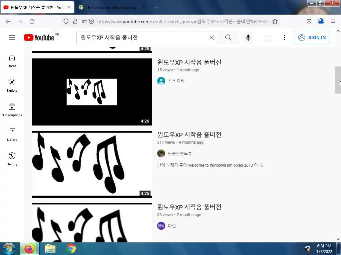Open Explore in the sidebar

coord(12,85)
